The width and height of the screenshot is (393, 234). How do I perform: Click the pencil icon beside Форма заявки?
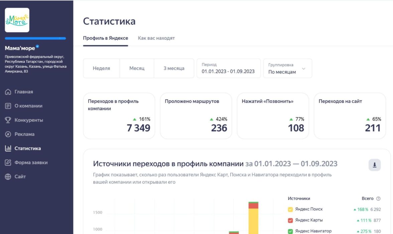click(8, 163)
